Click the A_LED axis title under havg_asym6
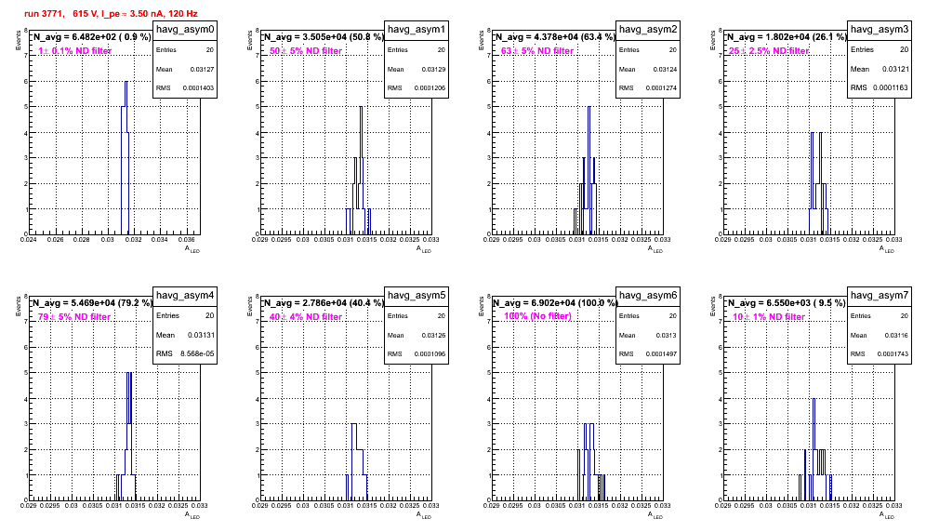This screenshot has height=532, width=926. [x=655, y=515]
